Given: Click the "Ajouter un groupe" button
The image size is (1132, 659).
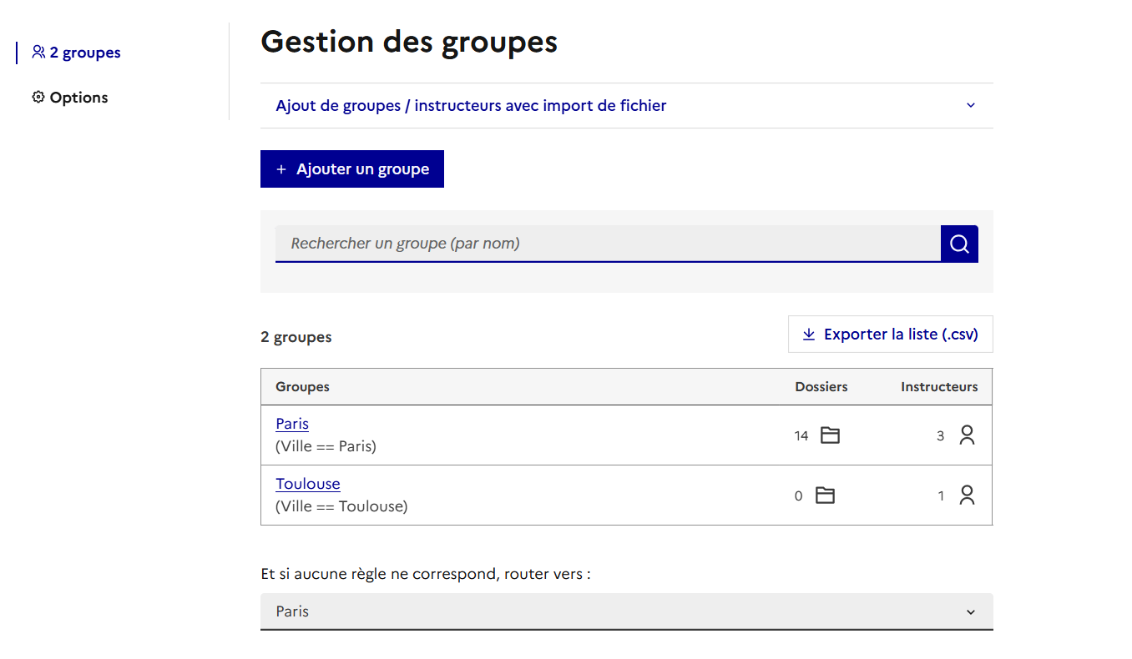Looking at the screenshot, I should tap(352, 169).
